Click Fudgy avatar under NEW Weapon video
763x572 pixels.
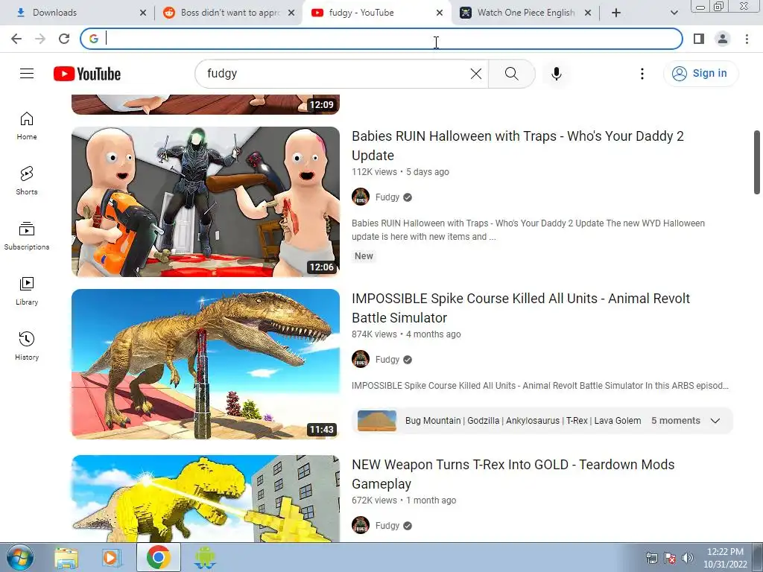[x=361, y=525]
